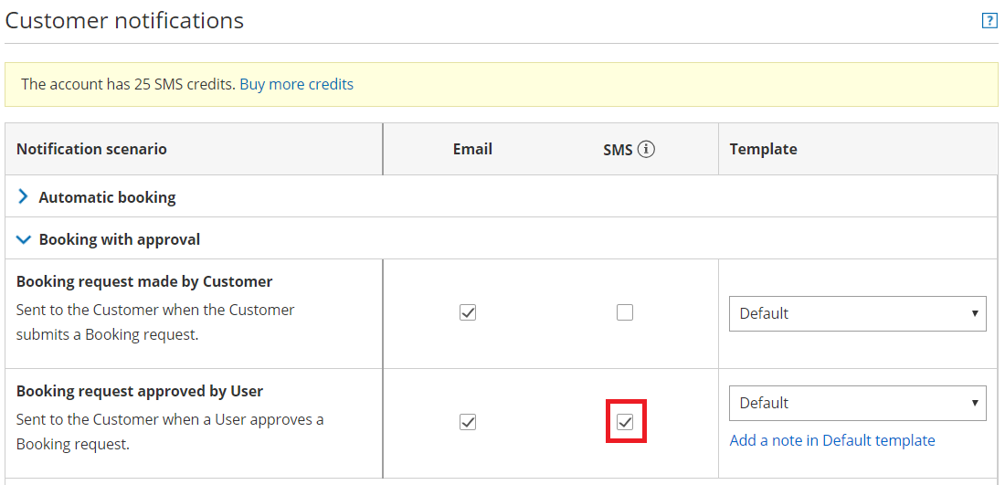Click the Template column header
Viewport: 1005px width, 485px height.
coord(763,149)
